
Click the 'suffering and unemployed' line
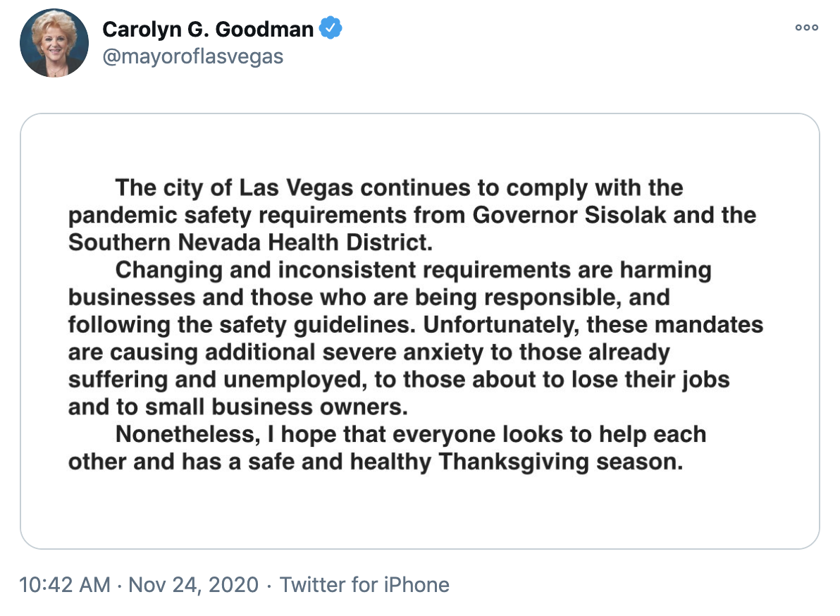(x=399, y=379)
